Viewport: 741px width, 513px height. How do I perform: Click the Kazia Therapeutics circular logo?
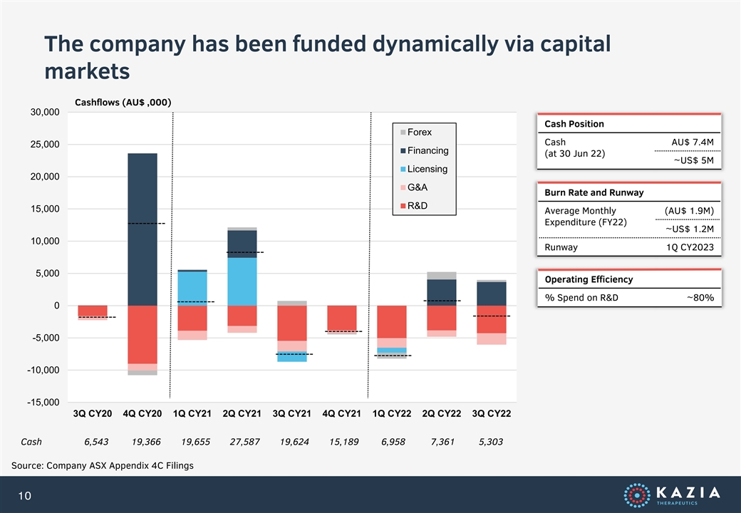[x=636, y=495]
